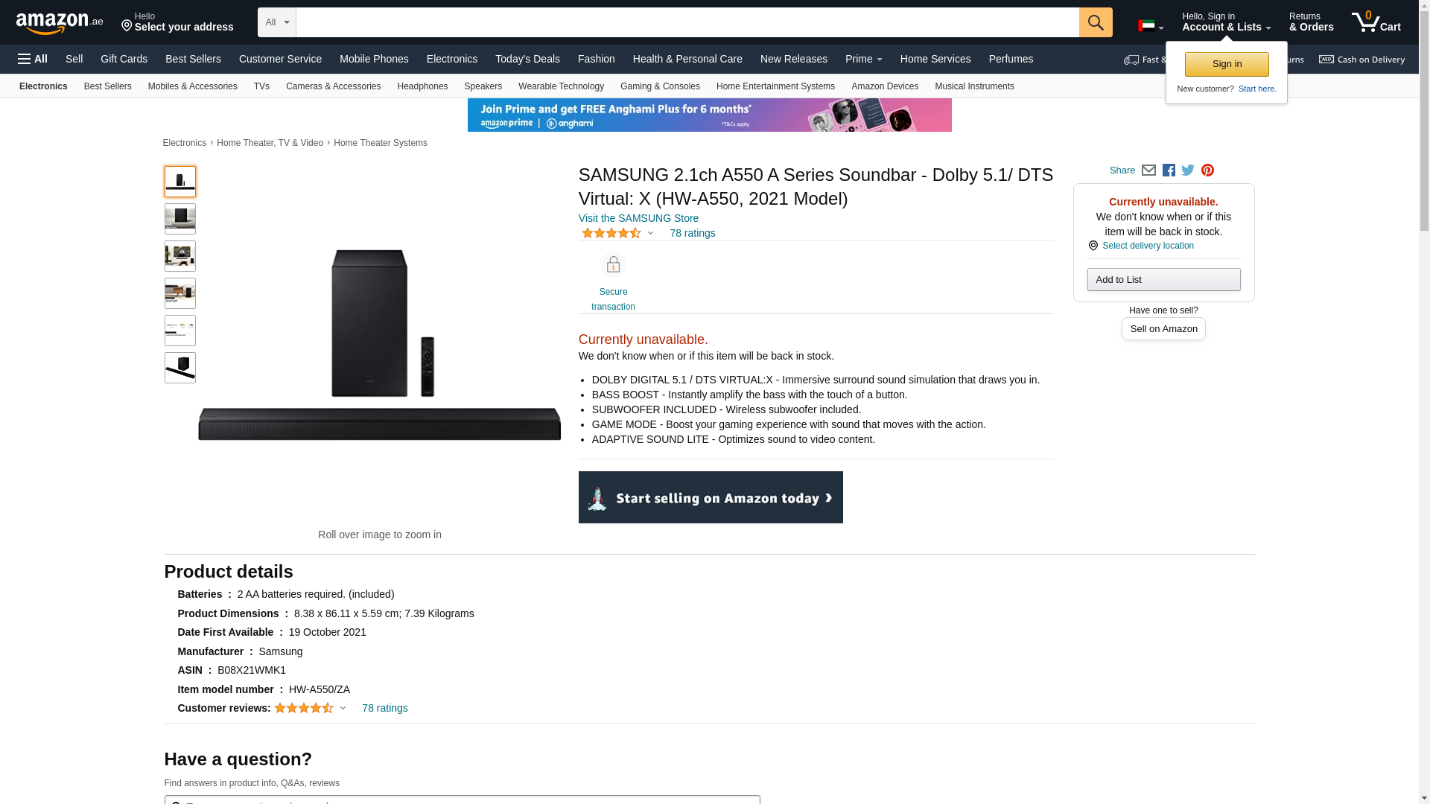Share product on Twitter icon

pos(1188,170)
